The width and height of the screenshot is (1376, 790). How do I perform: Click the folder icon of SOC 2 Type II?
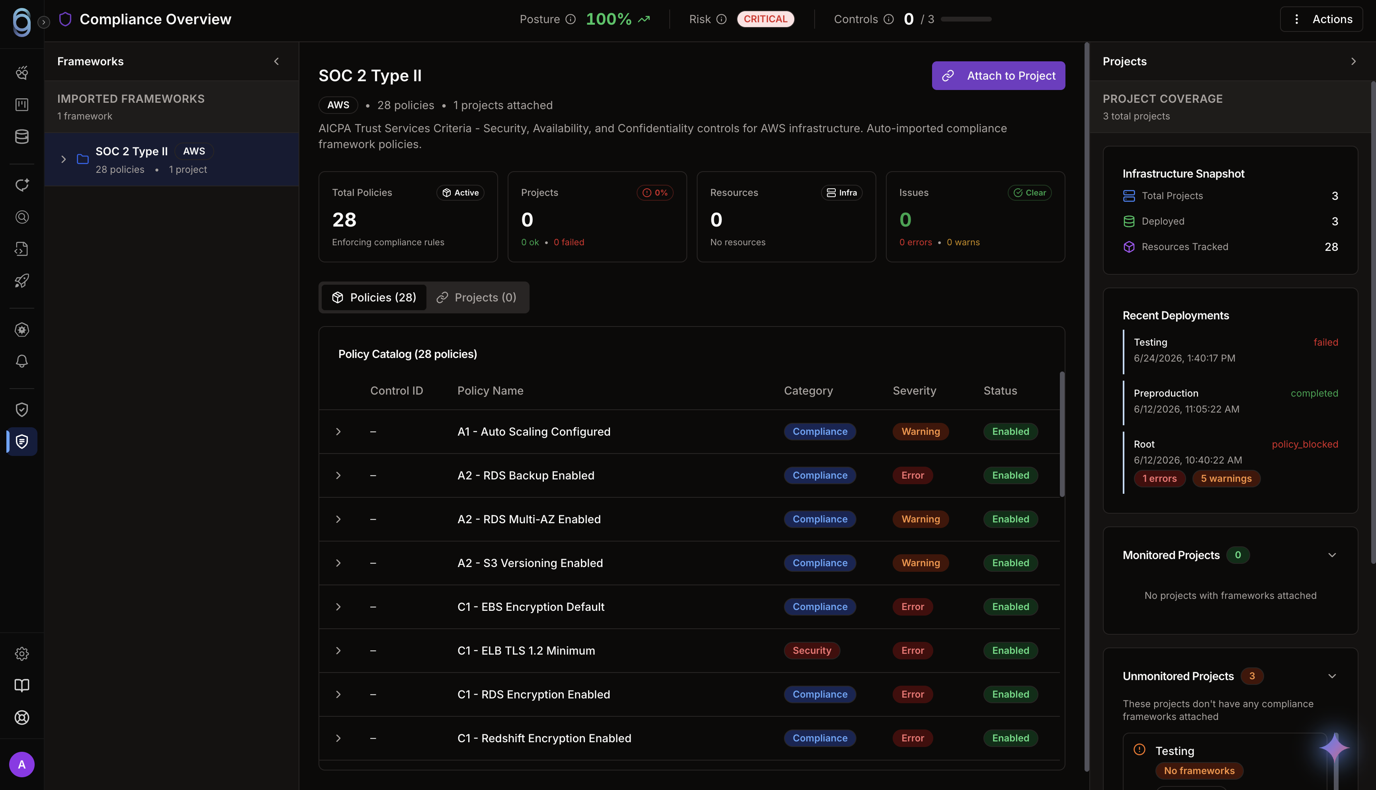pyautogui.click(x=83, y=160)
